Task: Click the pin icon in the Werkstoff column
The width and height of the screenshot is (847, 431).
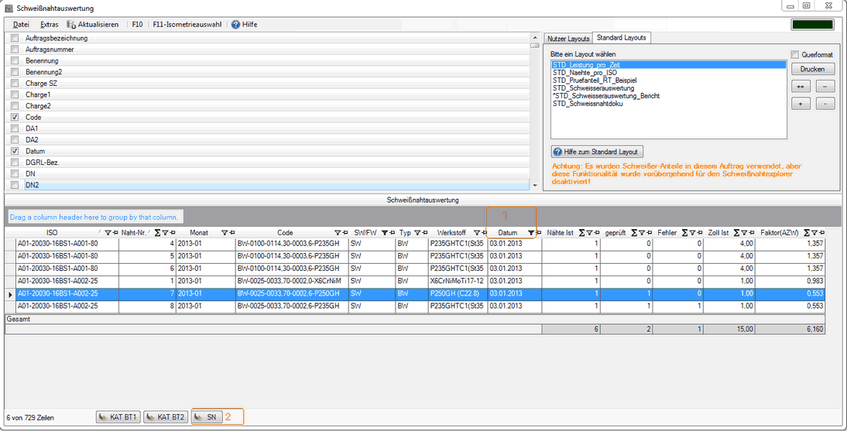Action: (x=481, y=232)
